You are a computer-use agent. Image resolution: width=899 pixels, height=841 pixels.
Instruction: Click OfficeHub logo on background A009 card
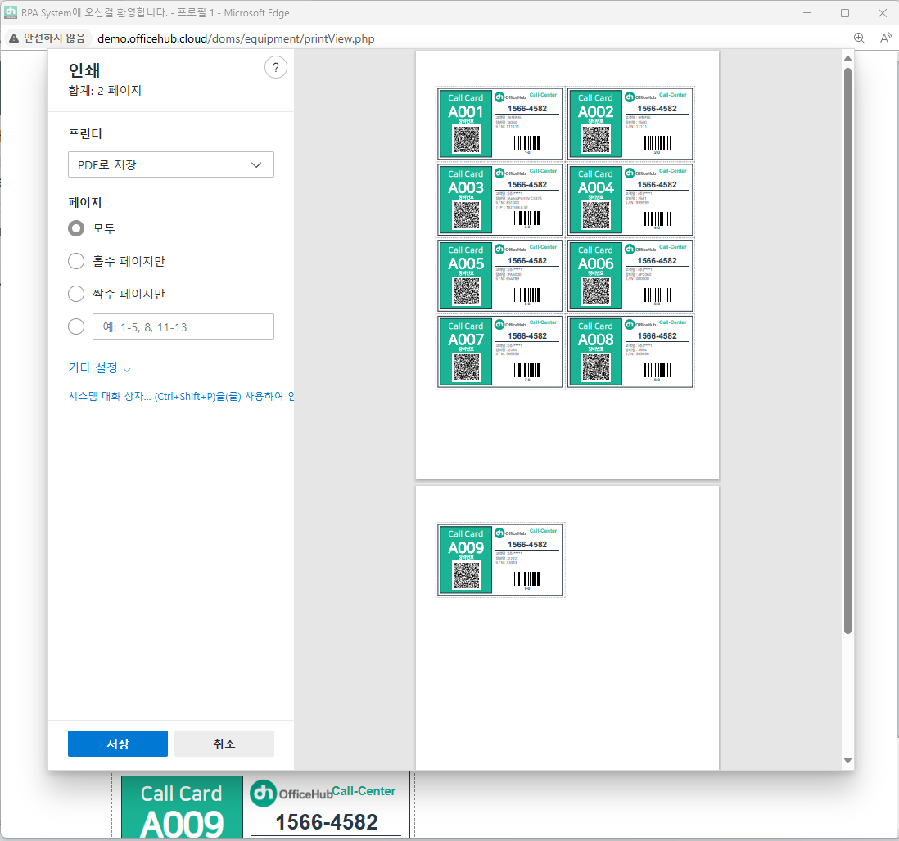point(291,794)
